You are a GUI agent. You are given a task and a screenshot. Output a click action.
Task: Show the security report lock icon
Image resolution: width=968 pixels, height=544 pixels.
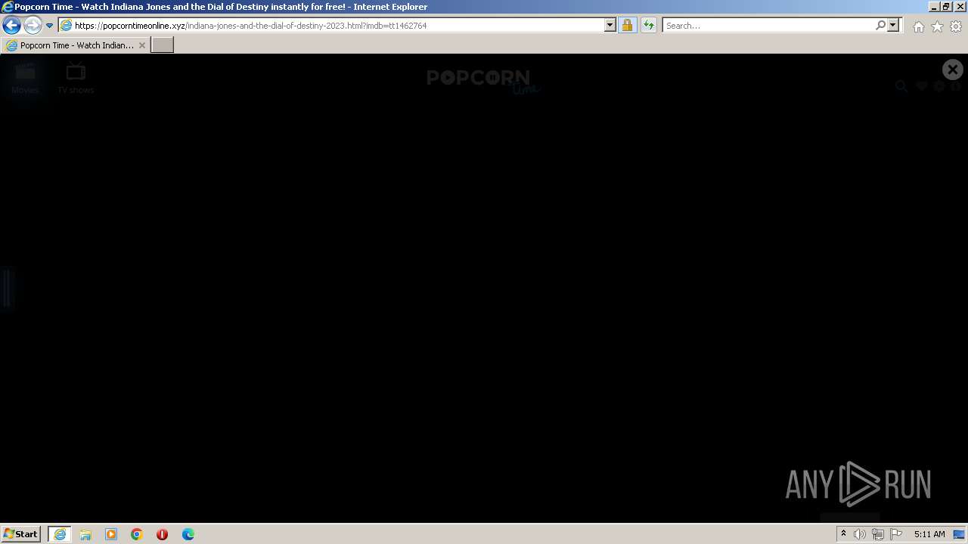coord(627,25)
